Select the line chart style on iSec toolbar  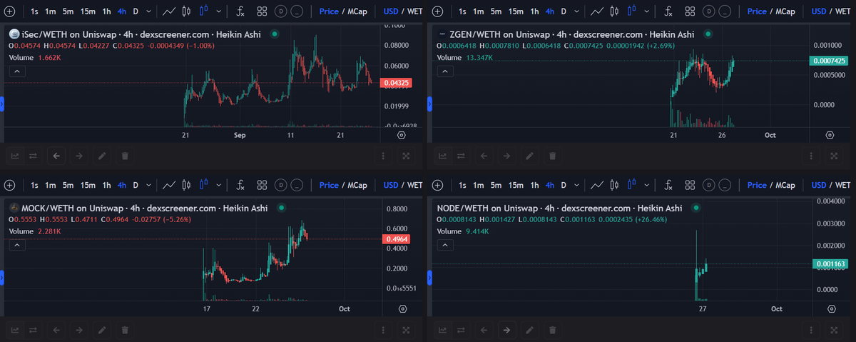pyautogui.click(x=169, y=11)
